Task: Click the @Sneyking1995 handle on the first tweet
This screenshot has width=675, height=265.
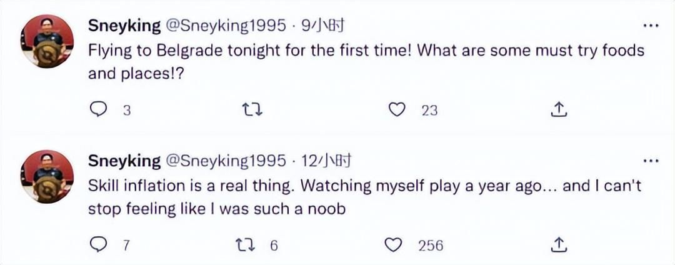Action: click(226, 26)
